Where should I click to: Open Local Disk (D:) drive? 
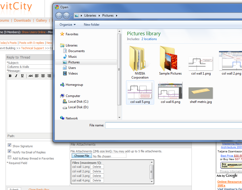tap(76, 107)
